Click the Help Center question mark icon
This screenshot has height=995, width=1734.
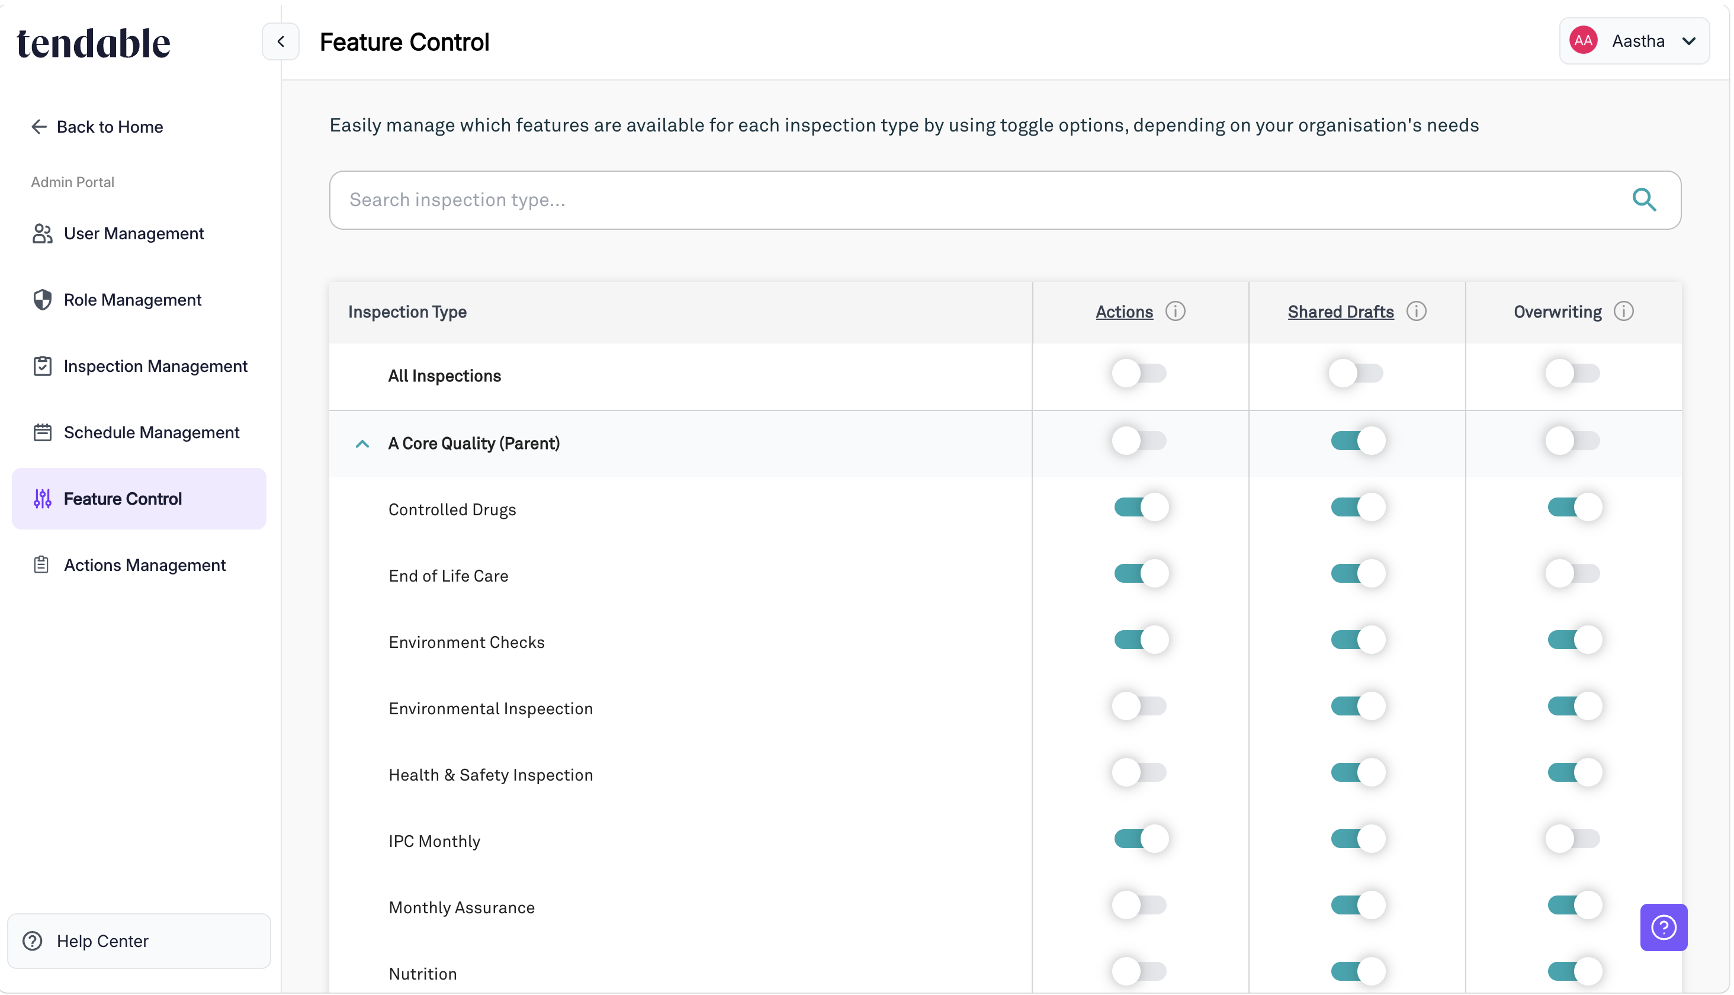coord(32,941)
